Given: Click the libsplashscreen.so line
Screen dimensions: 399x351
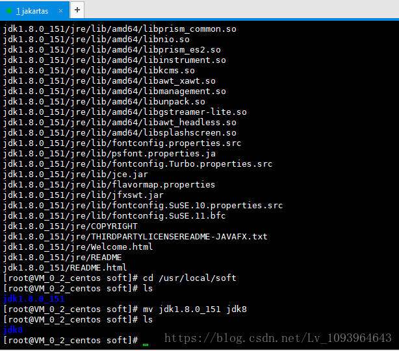Looking at the screenshot, I should 120,133.
